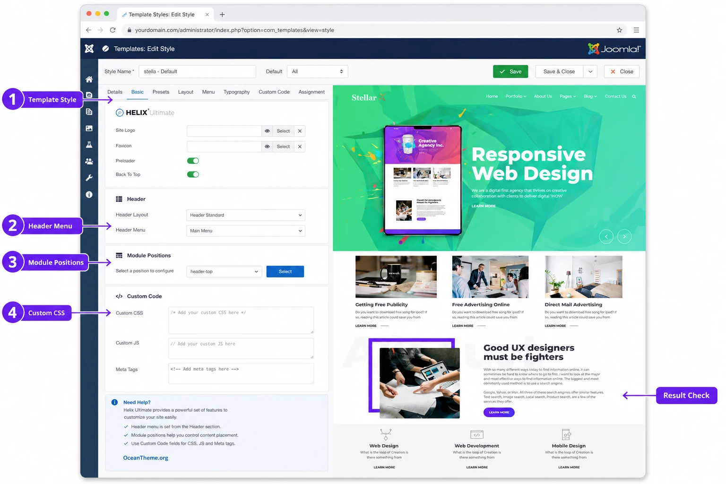Click the browser forward arrow
This screenshot has height=484, width=726.
point(100,30)
